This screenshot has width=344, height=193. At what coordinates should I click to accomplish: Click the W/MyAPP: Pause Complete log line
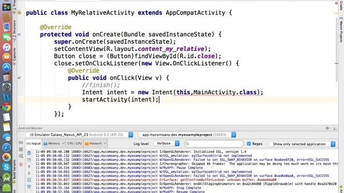point(119,168)
